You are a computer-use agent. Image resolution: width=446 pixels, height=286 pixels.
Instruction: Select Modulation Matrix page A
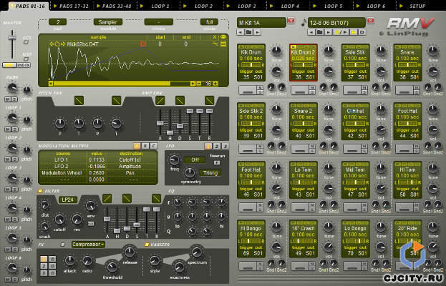tap(137, 146)
